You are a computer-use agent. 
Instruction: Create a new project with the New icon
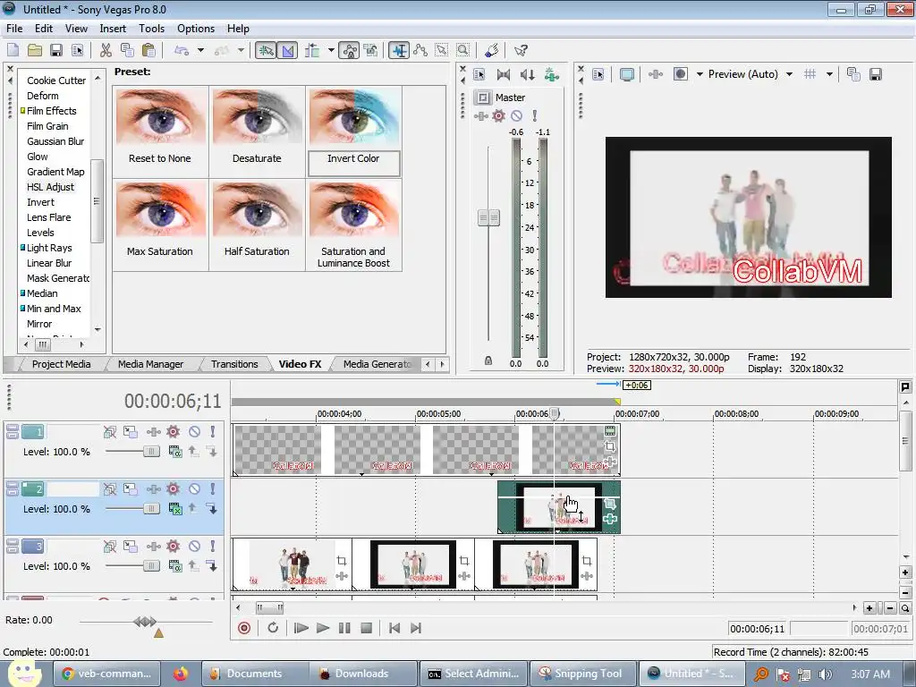pos(13,50)
